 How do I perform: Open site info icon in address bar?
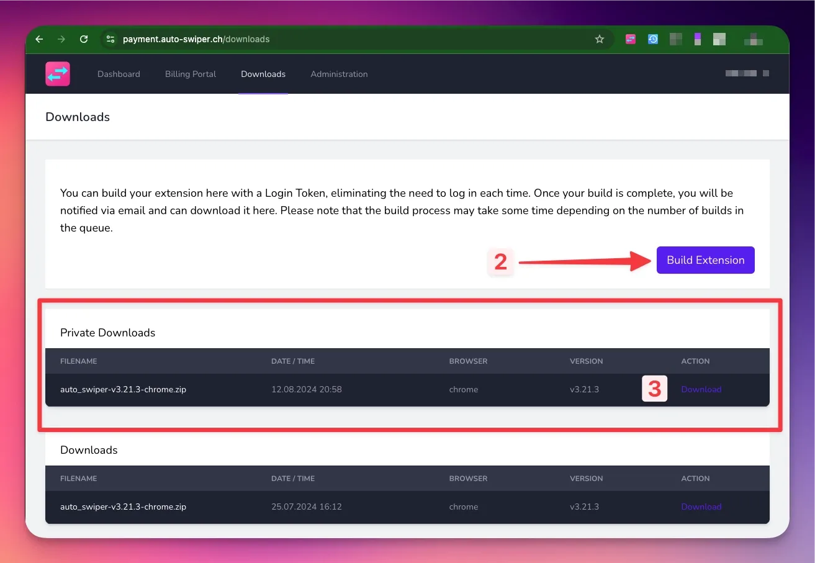point(110,39)
